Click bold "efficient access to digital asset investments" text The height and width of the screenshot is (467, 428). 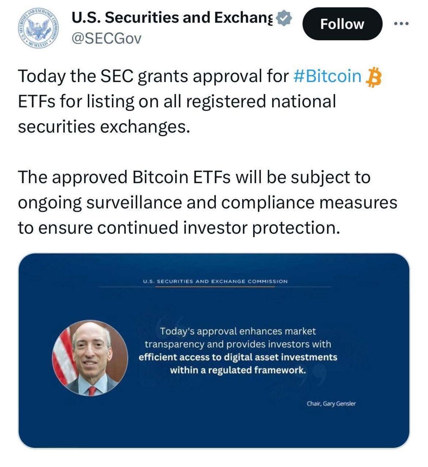(238, 357)
